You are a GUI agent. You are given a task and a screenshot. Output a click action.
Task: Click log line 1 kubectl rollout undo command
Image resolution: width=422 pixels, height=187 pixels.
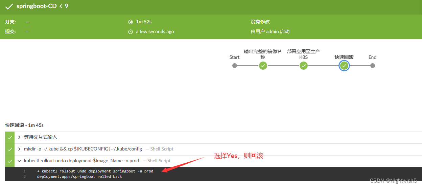point(95,171)
